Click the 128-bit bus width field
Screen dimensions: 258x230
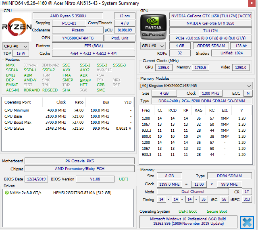[x=241, y=46]
